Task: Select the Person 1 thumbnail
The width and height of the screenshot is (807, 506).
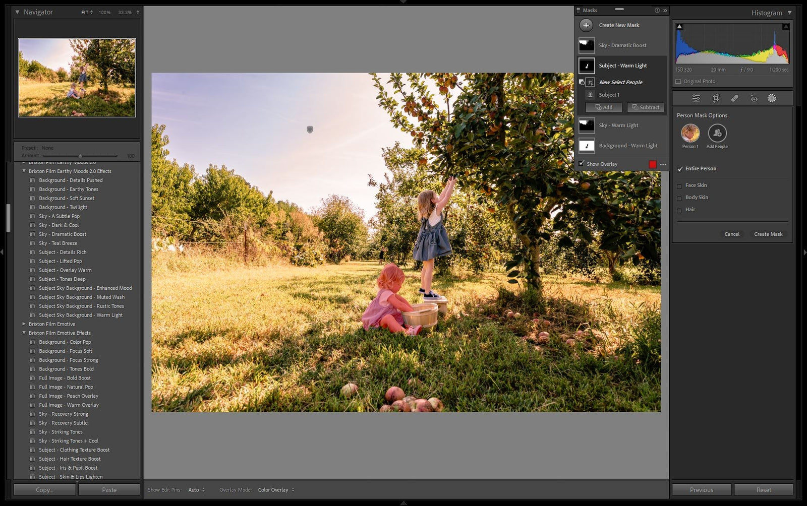Action: tap(690, 134)
